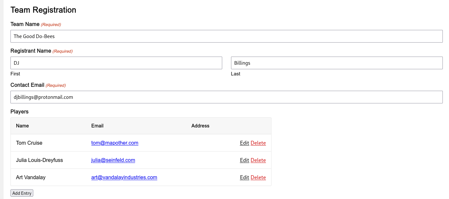Click the Name column header

click(x=23, y=126)
